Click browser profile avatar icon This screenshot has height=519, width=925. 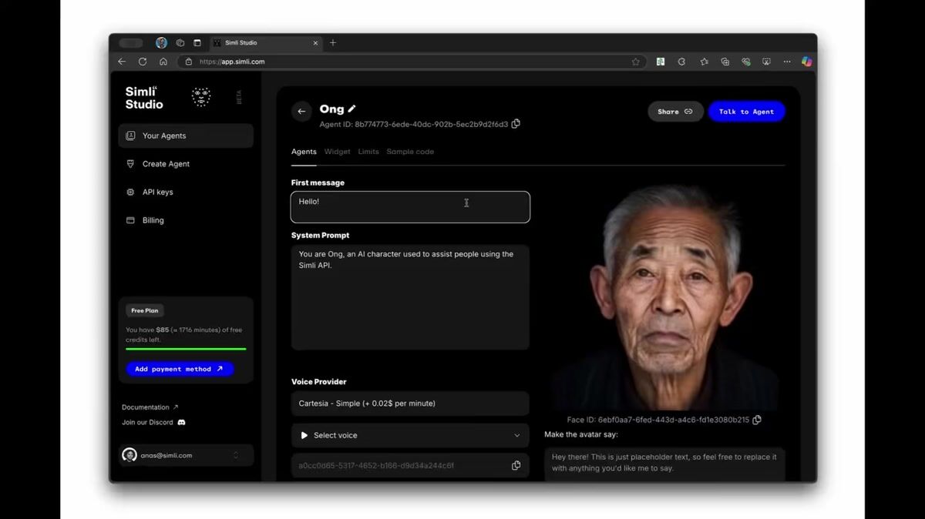coord(161,43)
